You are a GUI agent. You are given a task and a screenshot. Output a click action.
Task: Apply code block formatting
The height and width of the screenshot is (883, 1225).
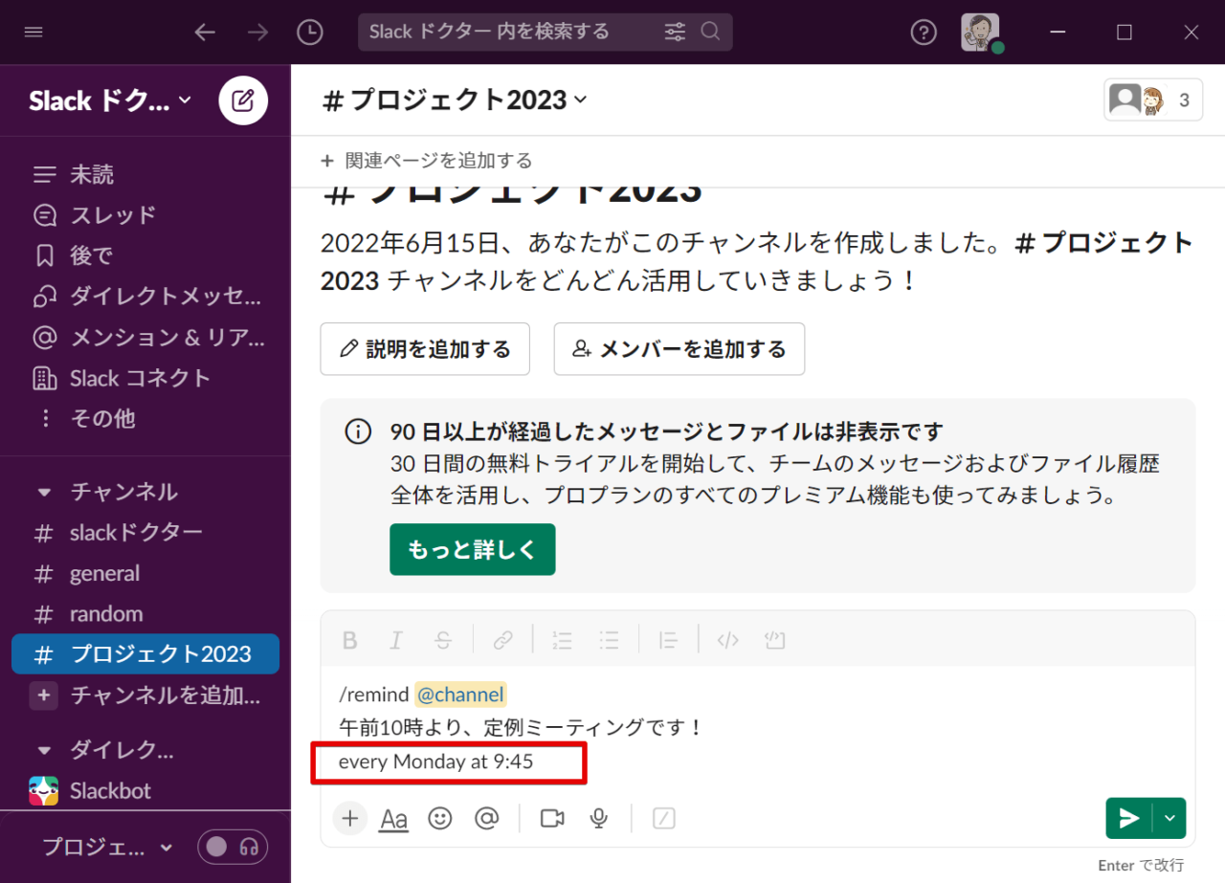pyautogui.click(x=774, y=640)
